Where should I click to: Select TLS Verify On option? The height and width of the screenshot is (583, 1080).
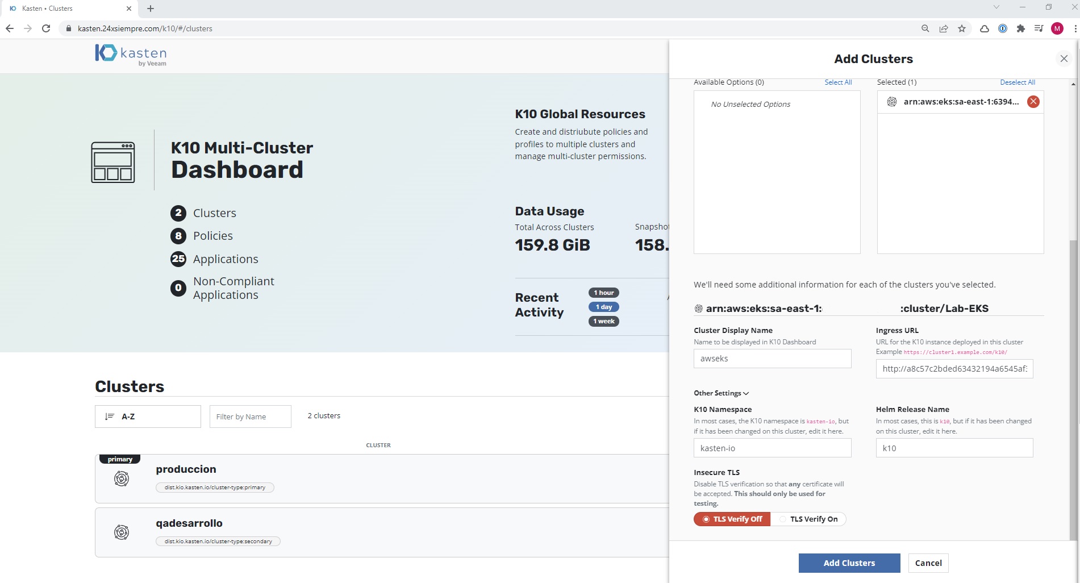[x=808, y=519]
